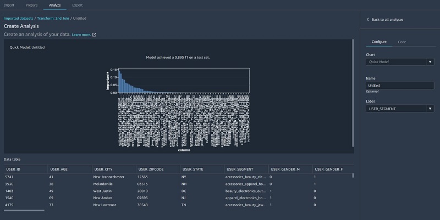Select the cell with user ID 4179

(9, 205)
